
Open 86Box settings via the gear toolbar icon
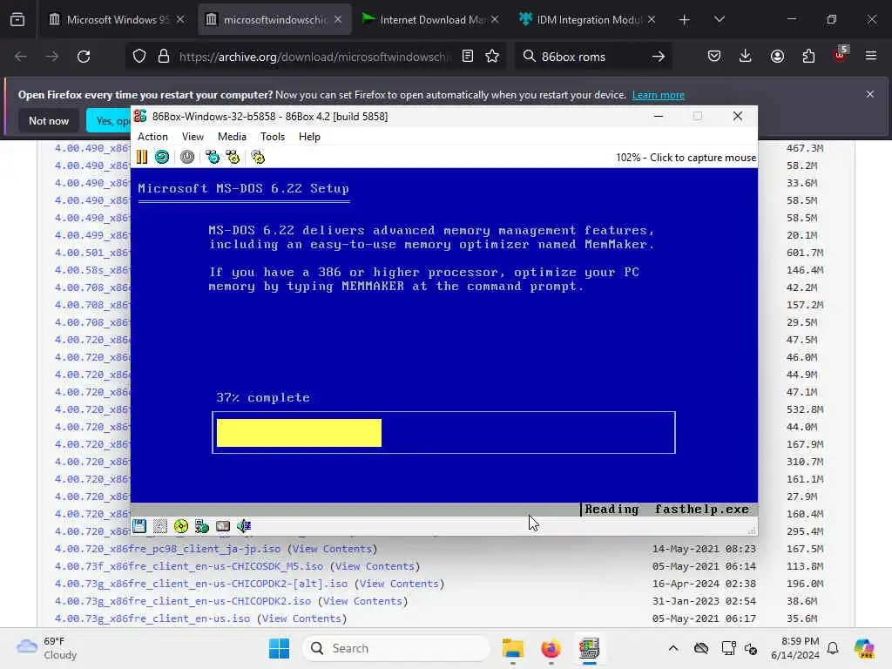tap(258, 157)
